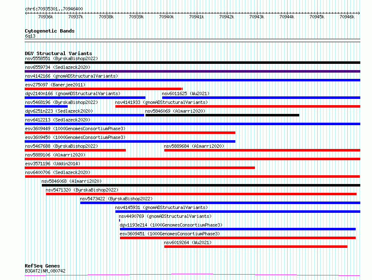The width and height of the screenshot is (372, 280).
Task: Click the tiny blue nsv4490769 marker
Action: click(120, 220)
